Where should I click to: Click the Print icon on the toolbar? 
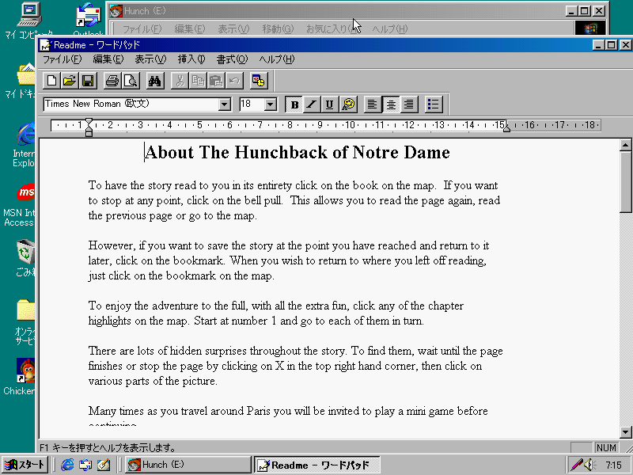point(110,80)
